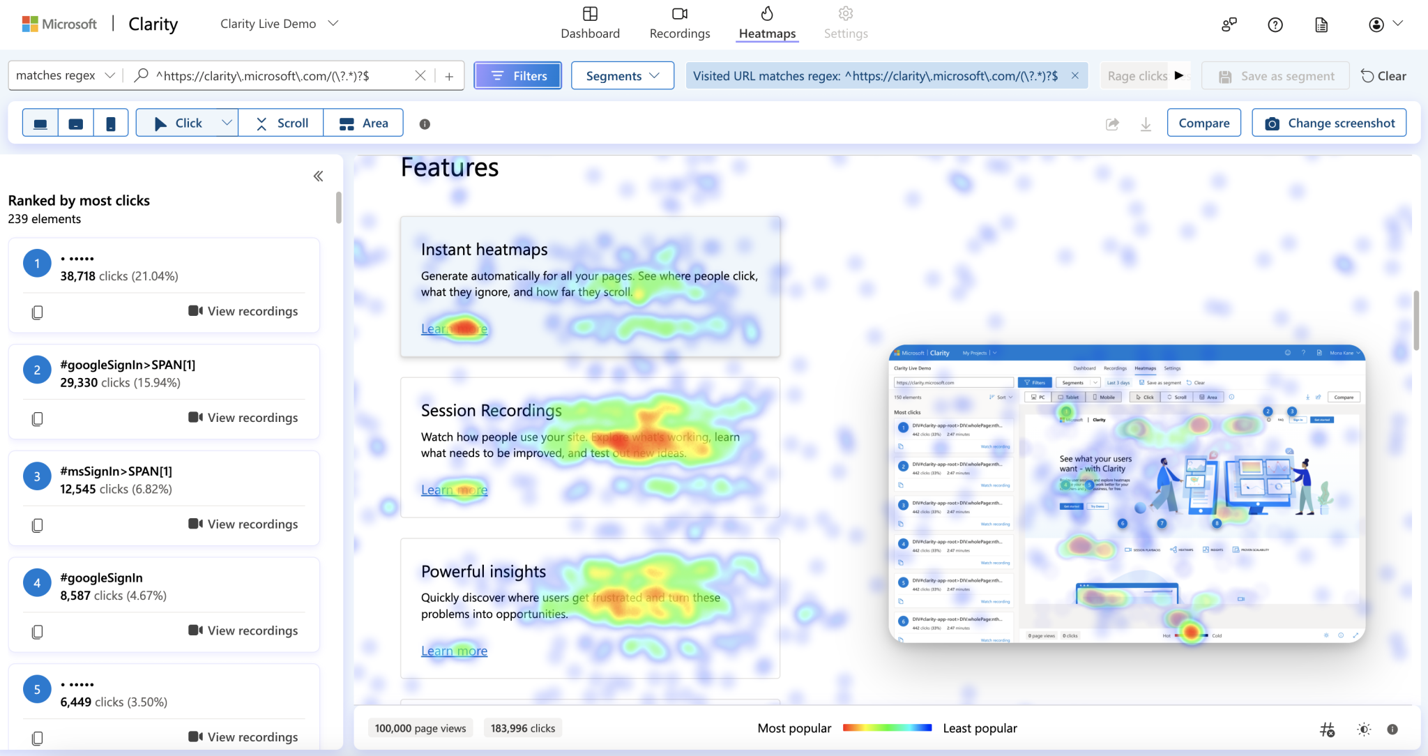The width and height of the screenshot is (1428, 756).
Task: Adjust heatmap brightness using the sun icon
Action: [1364, 729]
